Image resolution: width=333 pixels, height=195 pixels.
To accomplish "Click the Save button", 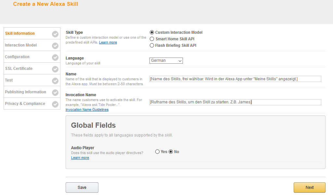I will pyautogui.click(x=82, y=187).
